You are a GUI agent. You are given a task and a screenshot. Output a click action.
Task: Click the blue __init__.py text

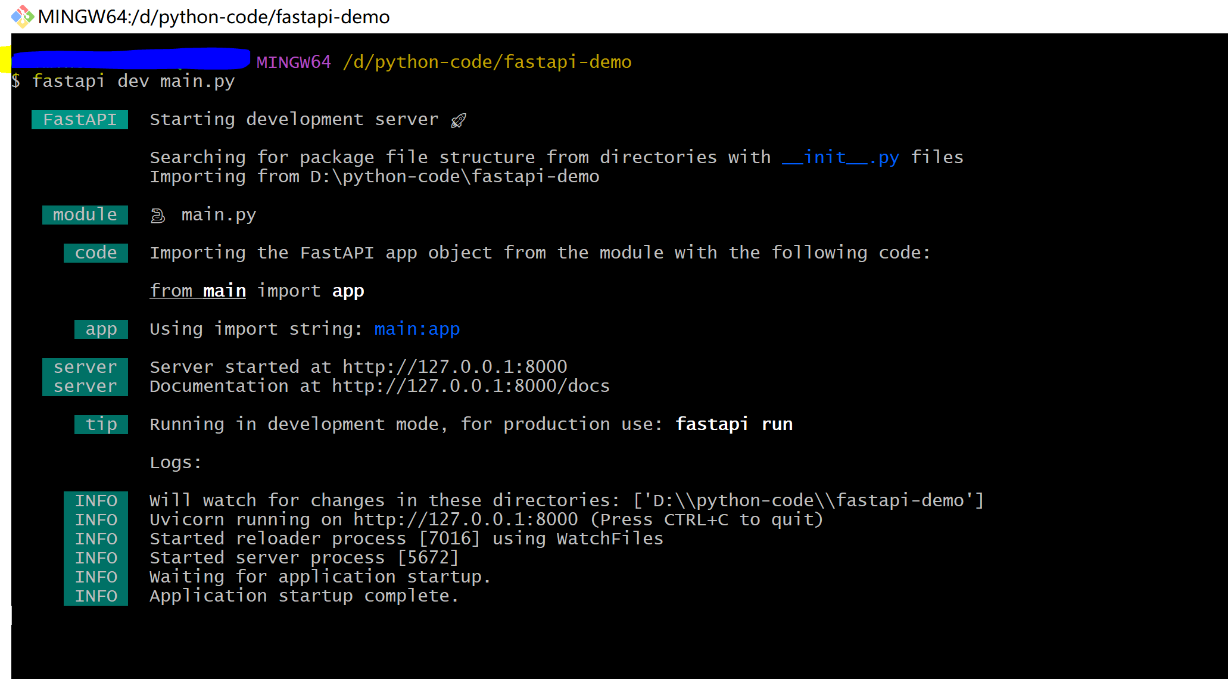click(840, 157)
